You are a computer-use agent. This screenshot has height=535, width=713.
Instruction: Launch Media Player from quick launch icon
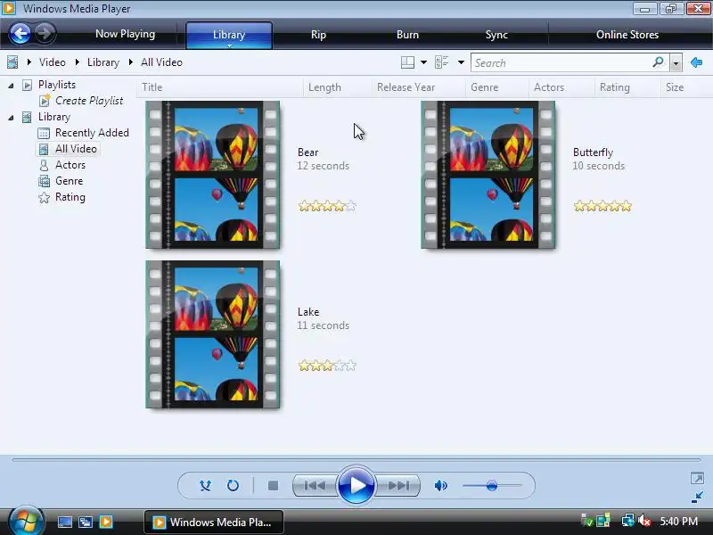click(106, 522)
